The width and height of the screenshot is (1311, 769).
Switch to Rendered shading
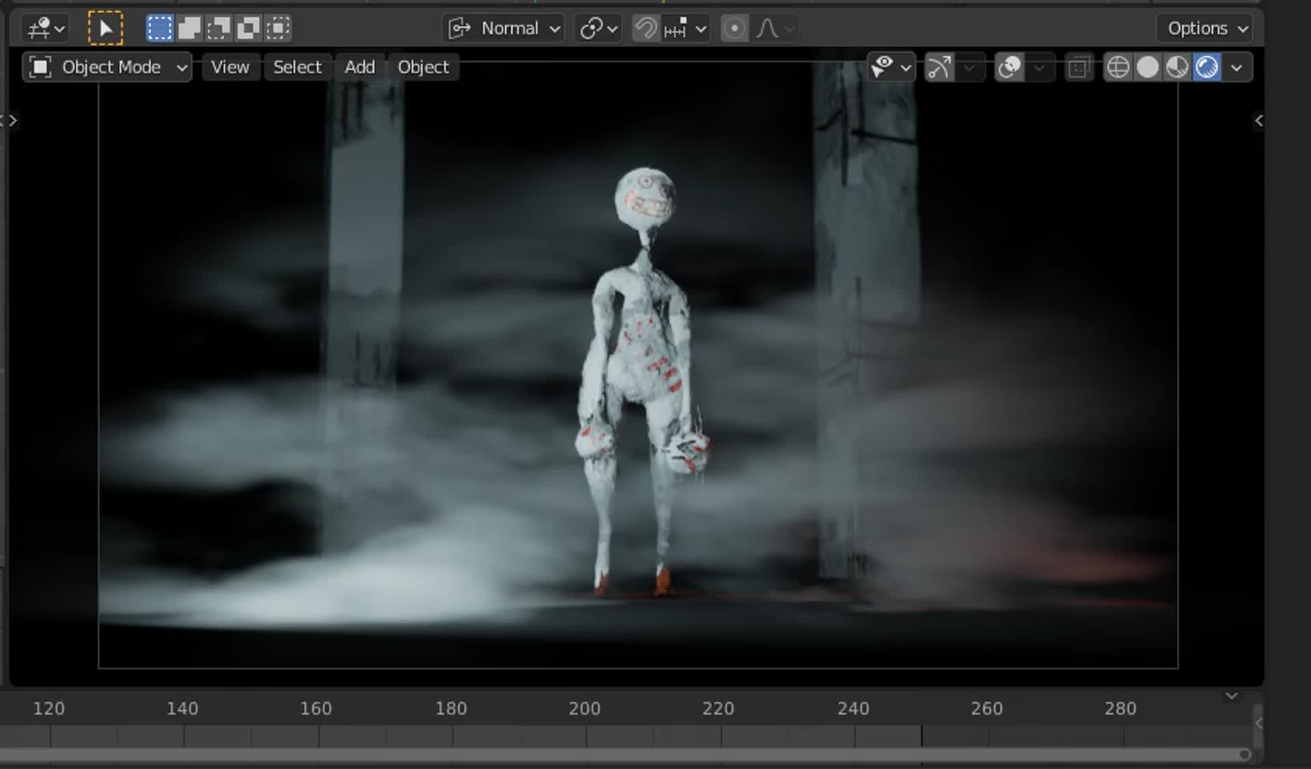[x=1207, y=67]
